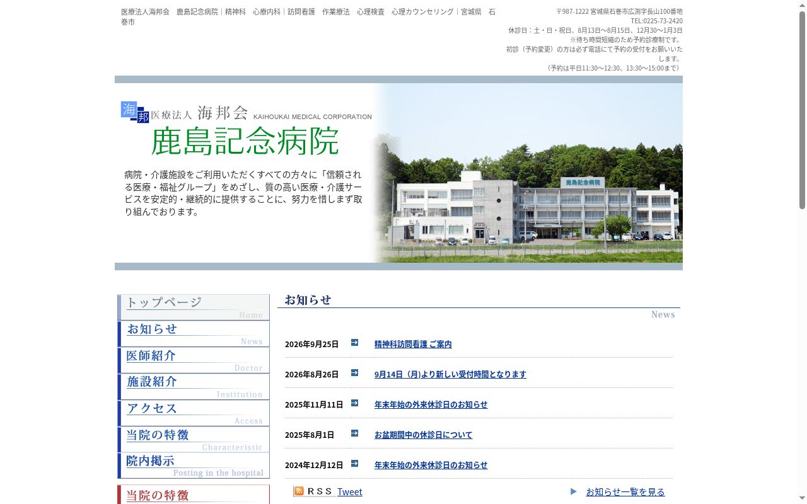Open 精神科訪問看護 ご案内 link

413,344
